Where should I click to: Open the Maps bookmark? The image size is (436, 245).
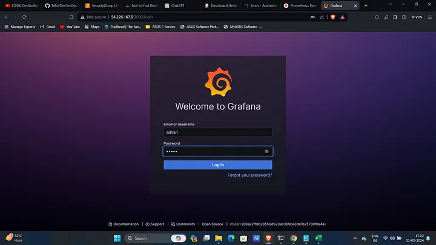click(92, 27)
